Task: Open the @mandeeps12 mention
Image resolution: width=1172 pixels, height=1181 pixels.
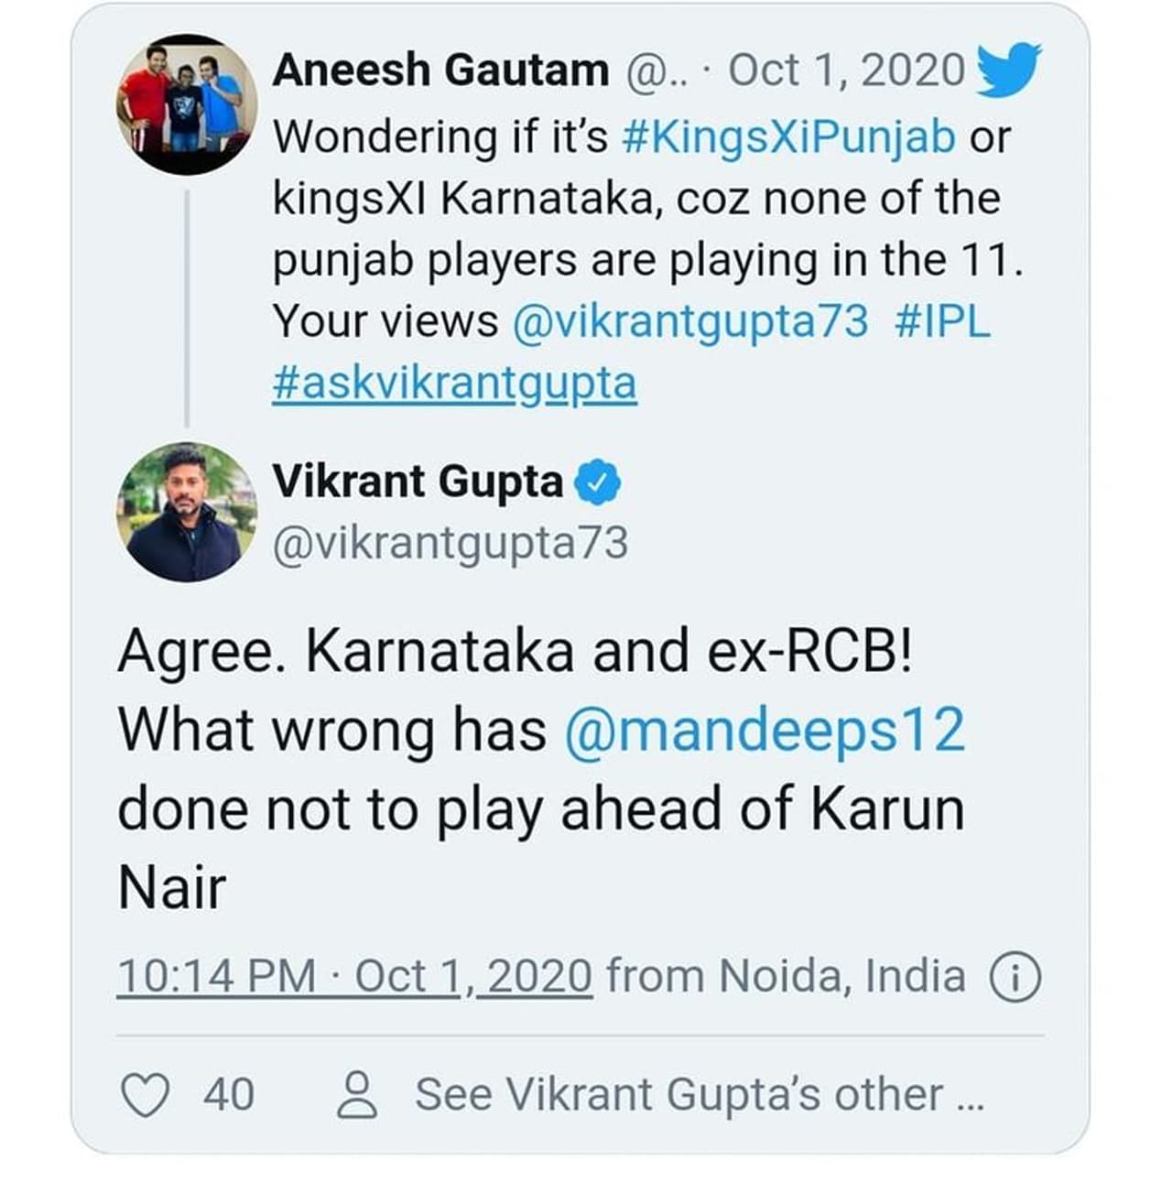Action: click(x=765, y=731)
